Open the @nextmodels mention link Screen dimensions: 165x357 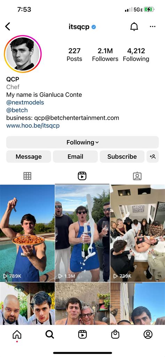25,102
